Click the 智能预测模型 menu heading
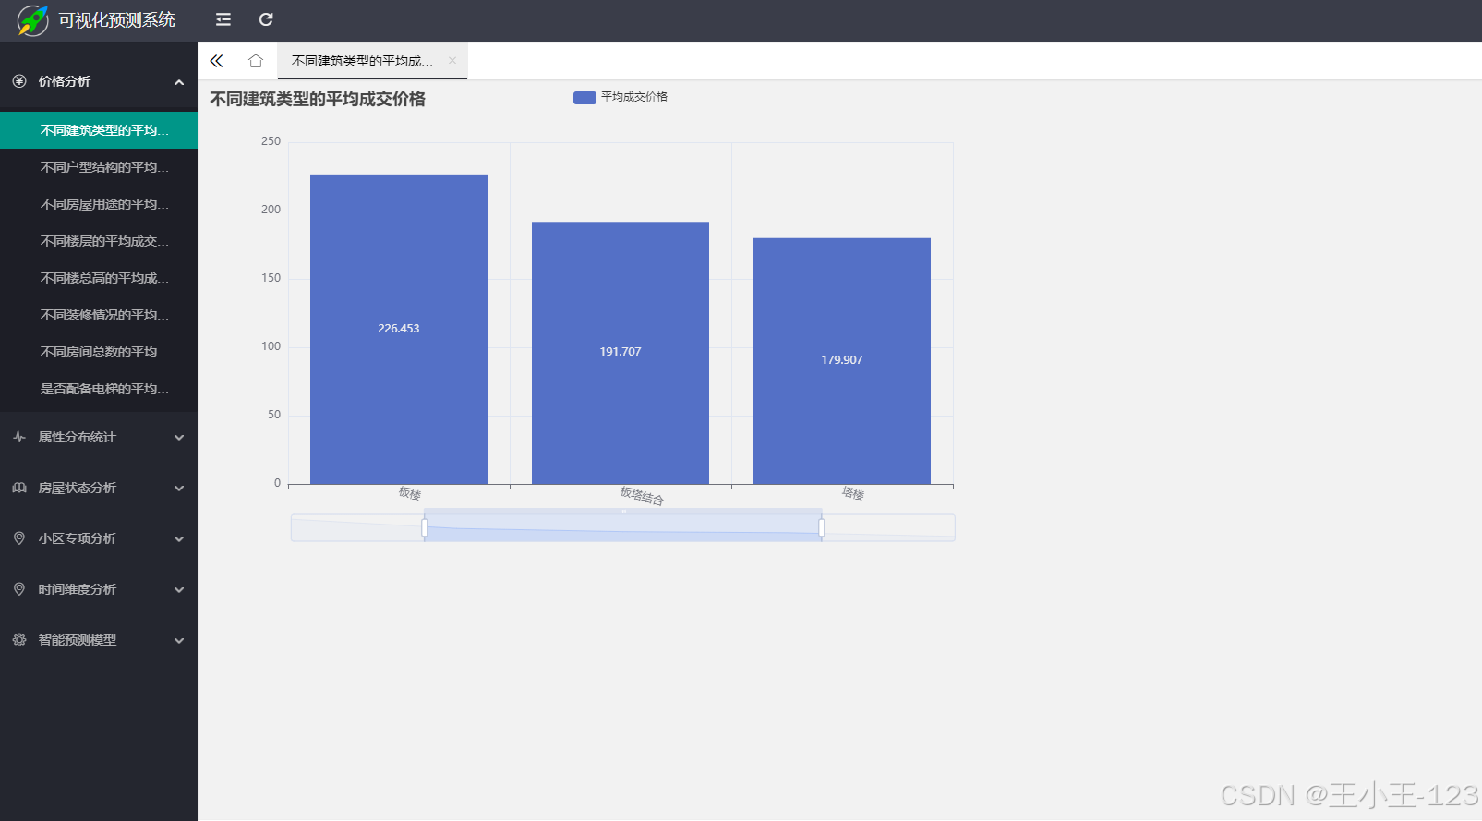This screenshot has height=821, width=1482. 99,640
